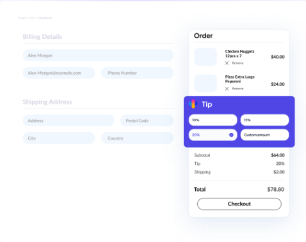Click the $24.00 price
Viewport: 306px width, 242px height.
(x=278, y=84)
